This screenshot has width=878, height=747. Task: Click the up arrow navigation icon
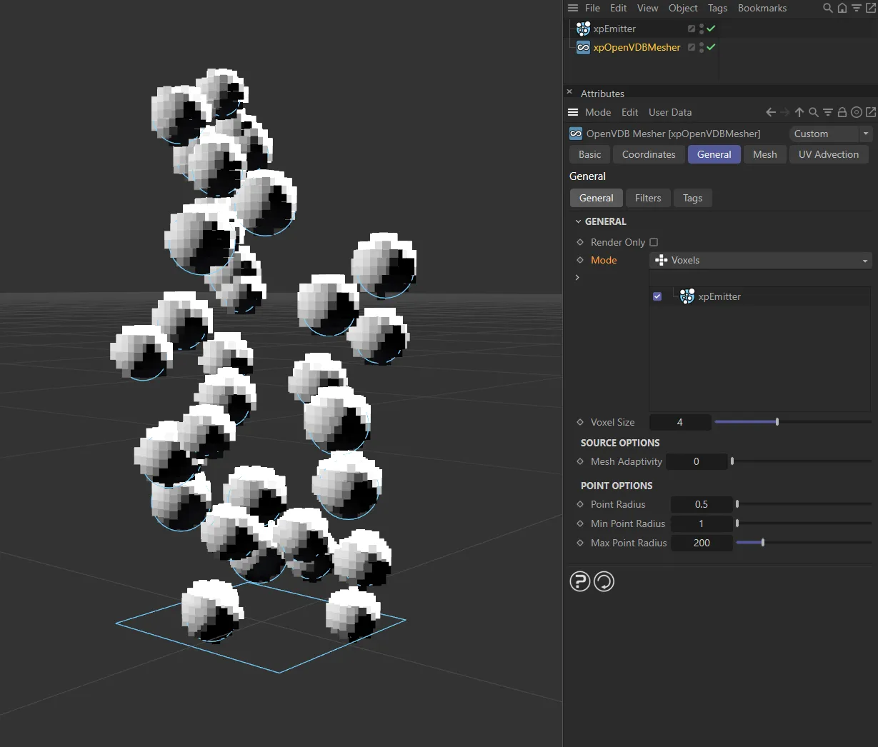tap(799, 112)
